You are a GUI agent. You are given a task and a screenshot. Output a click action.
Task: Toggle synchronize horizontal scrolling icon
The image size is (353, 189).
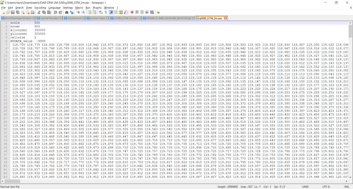94,12
